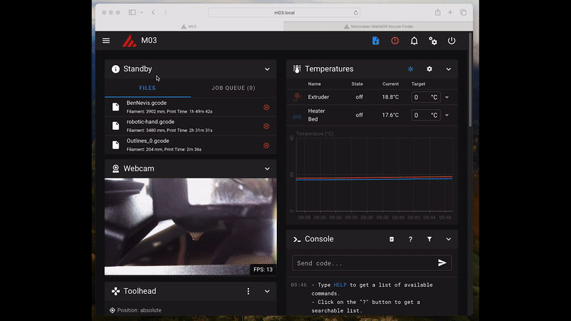Open the settings gears icon in top bar
This screenshot has width=571, height=321.
[x=433, y=41]
